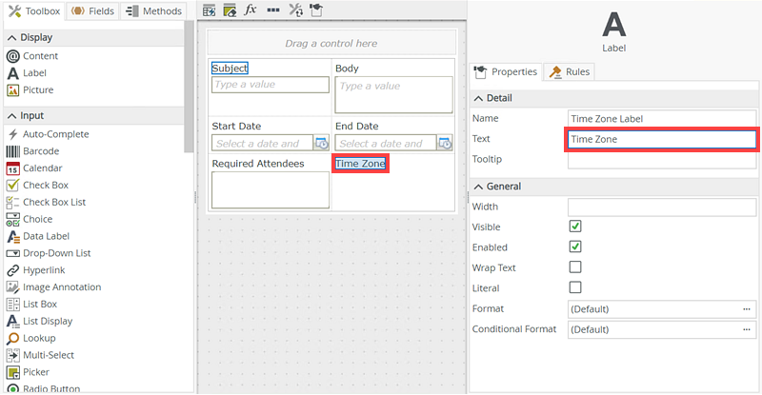This screenshot has width=762, height=395.
Task: Click the End Date field on canvas
Action: click(x=386, y=144)
